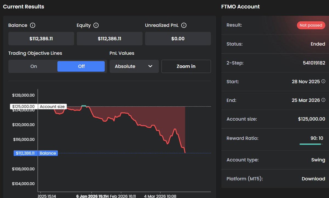Click the Reward Ratio value 90: 10
329x198 pixels.
pyautogui.click(x=317, y=138)
